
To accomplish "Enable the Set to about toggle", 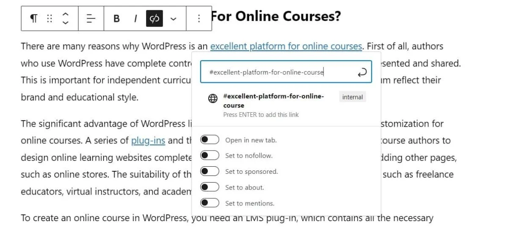I will (x=210, y=187).
